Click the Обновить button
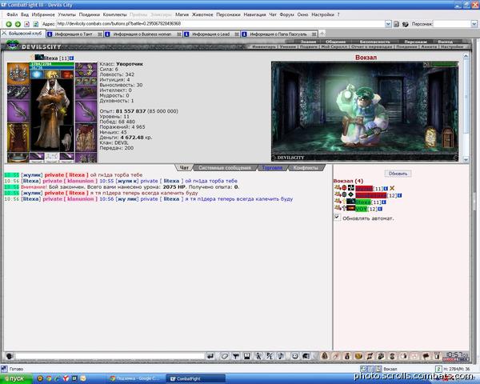The image size is (480, 384). (398, 174)
